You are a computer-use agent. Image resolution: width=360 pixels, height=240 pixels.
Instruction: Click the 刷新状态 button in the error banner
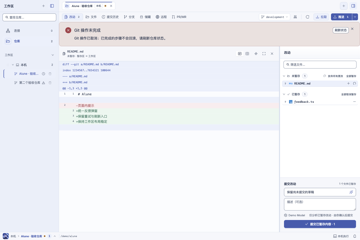(x=341, y=30)
